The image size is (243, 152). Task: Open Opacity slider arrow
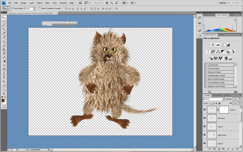tap(240, 99)
